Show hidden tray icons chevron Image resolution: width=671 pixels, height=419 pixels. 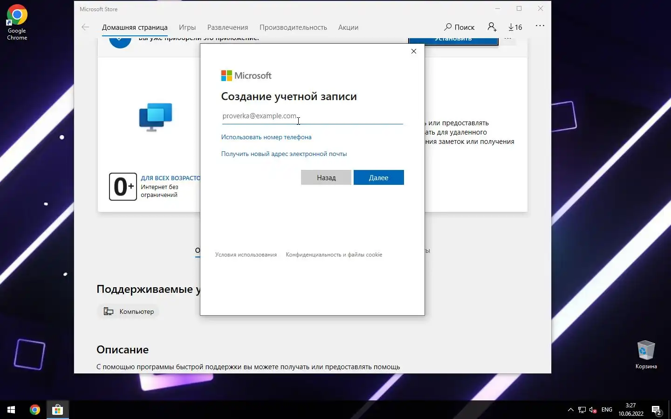570,410
